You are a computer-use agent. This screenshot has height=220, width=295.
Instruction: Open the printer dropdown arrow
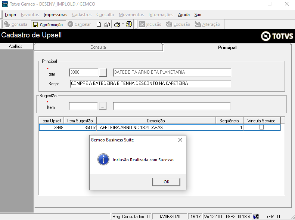(123, 24)
